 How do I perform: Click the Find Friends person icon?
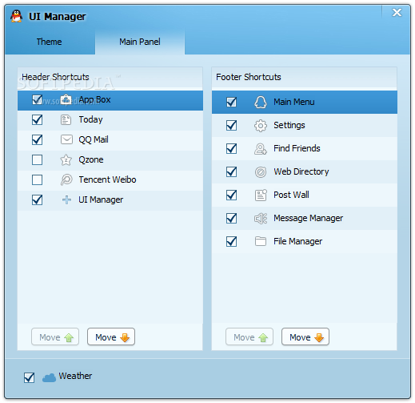261,148
